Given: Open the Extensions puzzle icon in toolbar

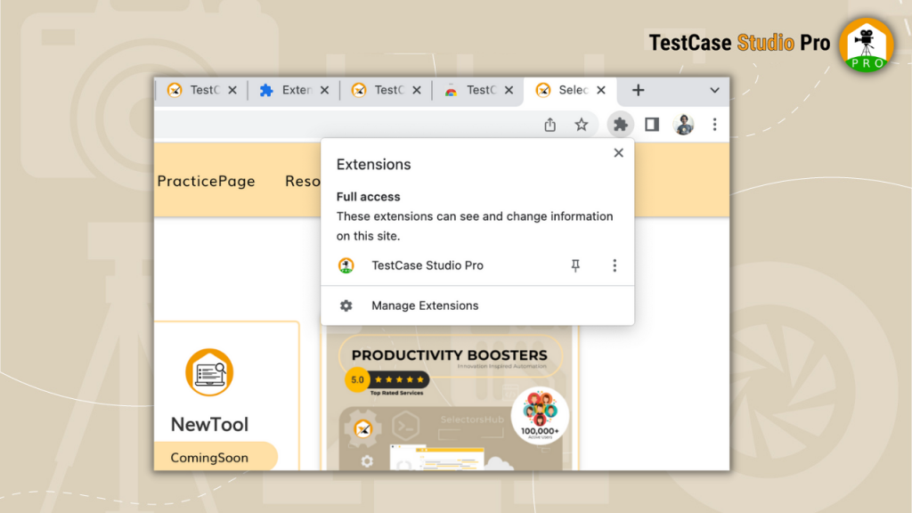Looking at the screenshot, I should (x=620, y=125).
